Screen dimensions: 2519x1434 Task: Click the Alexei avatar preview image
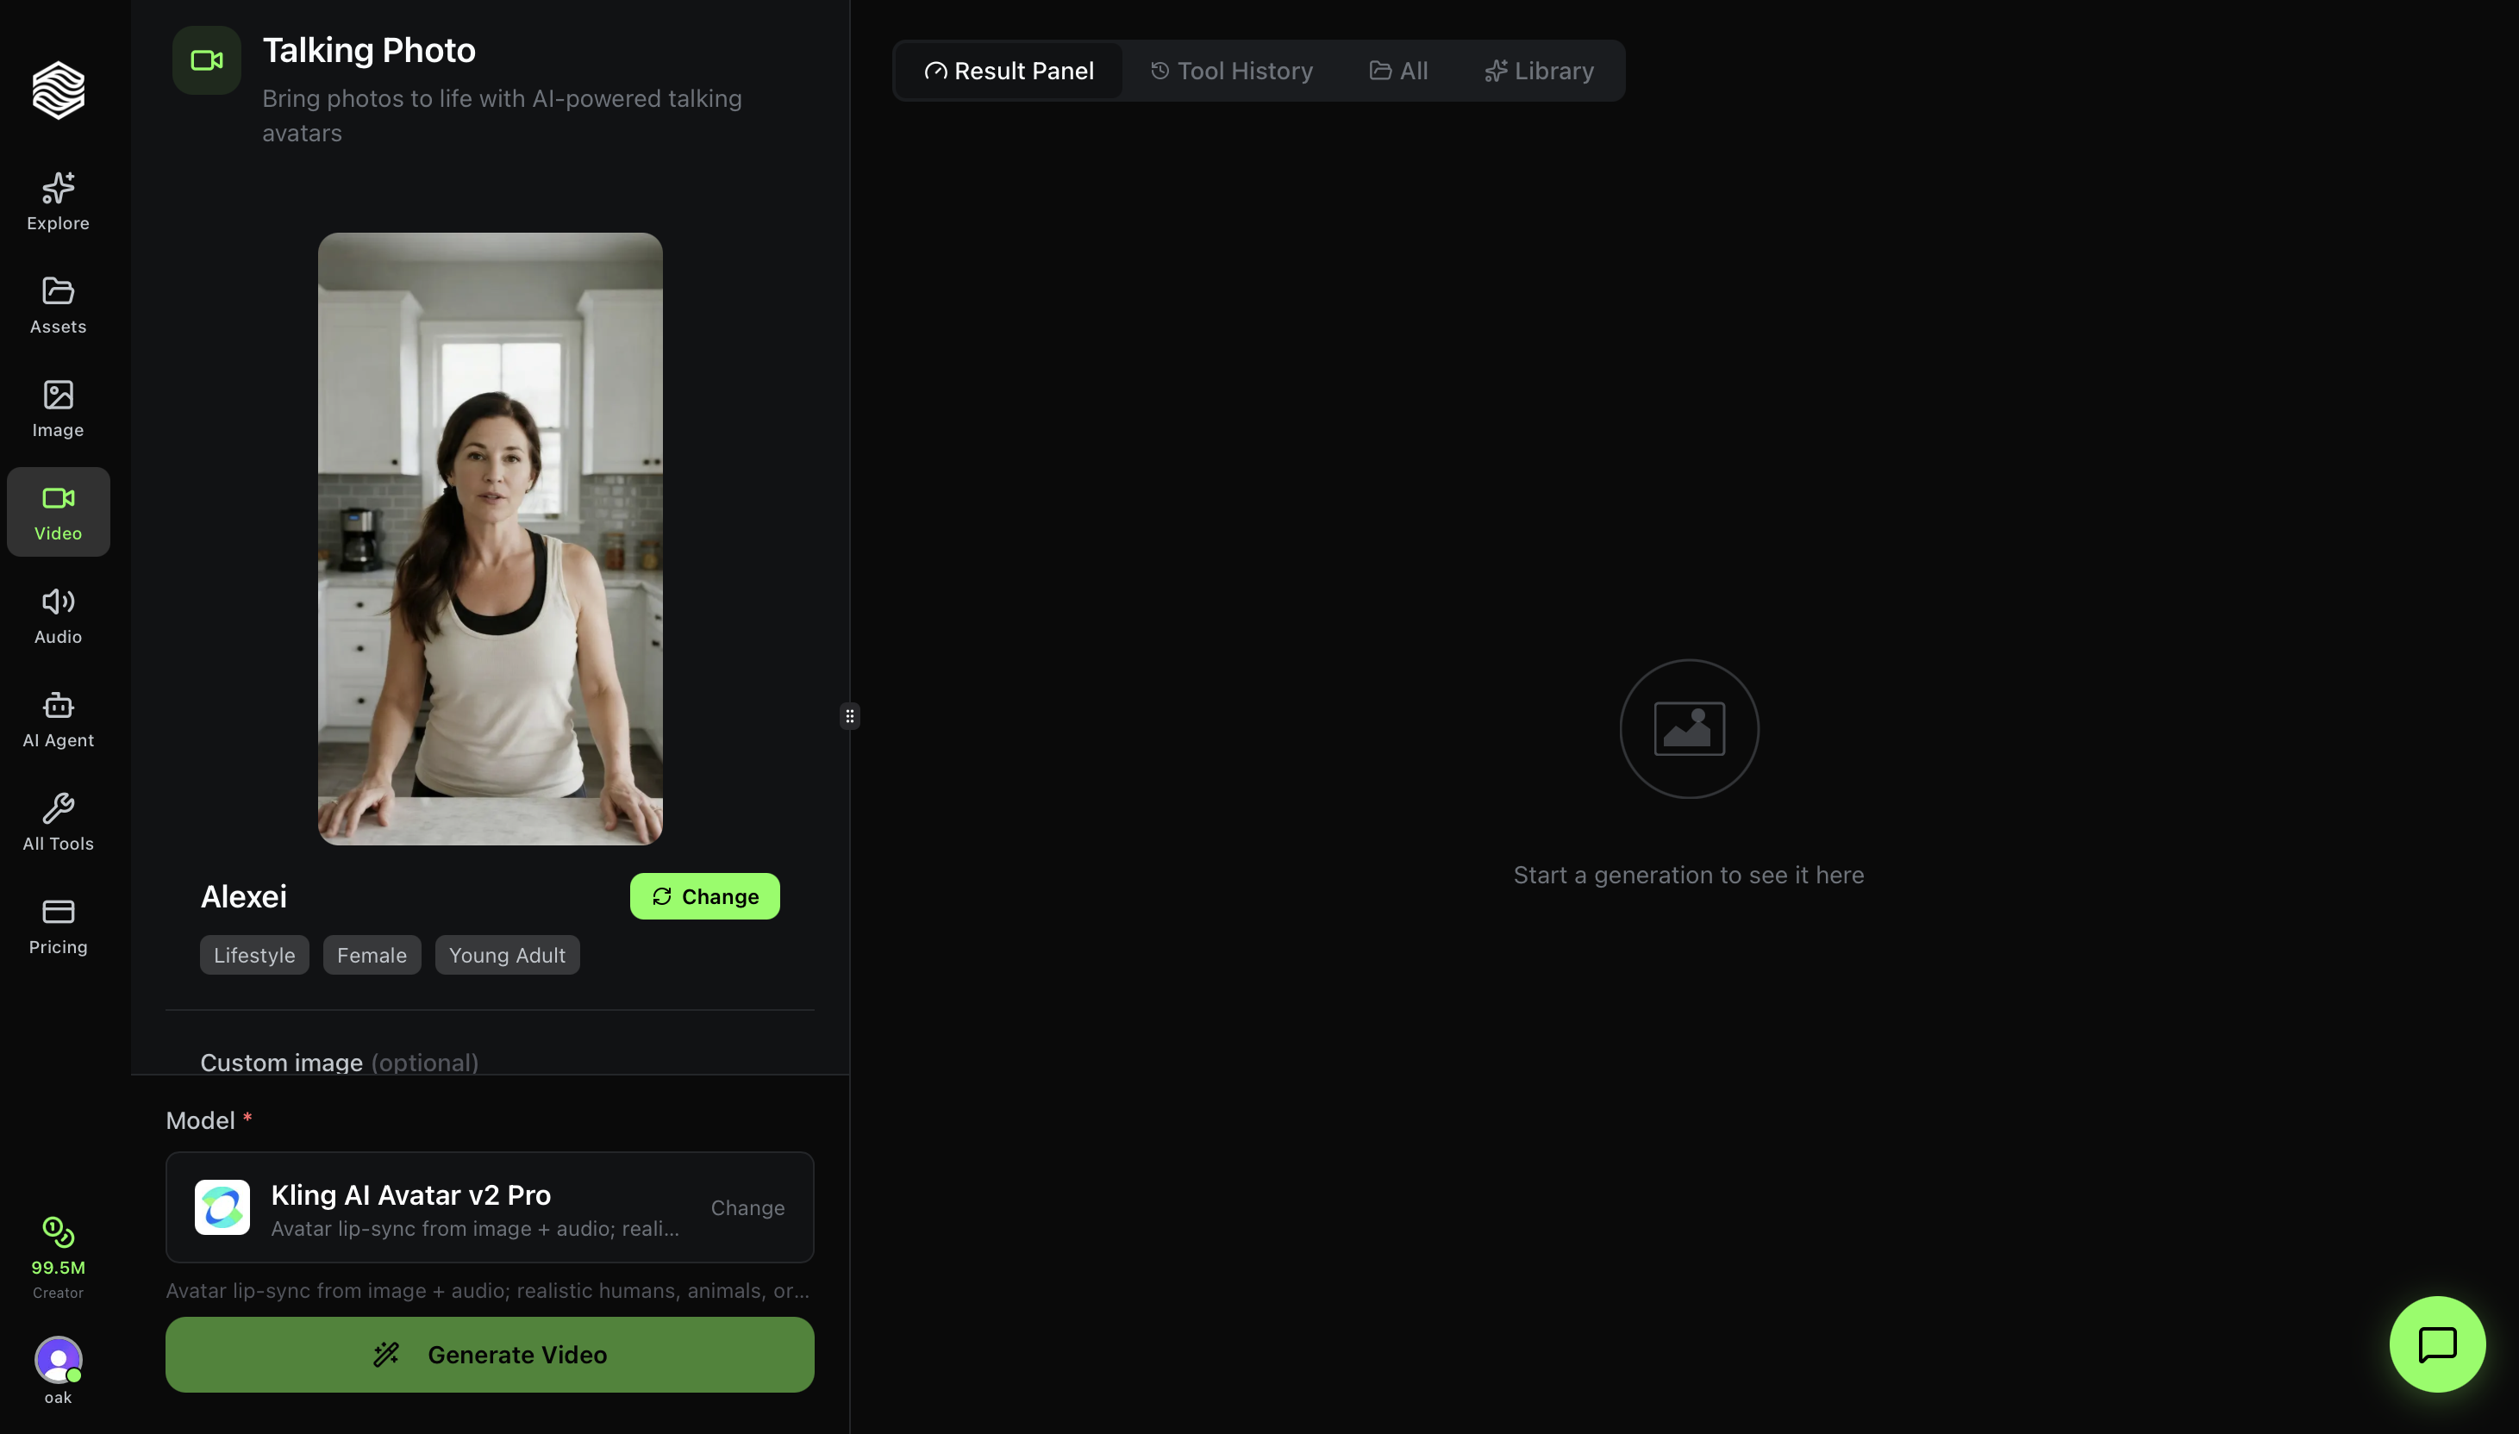490,537
